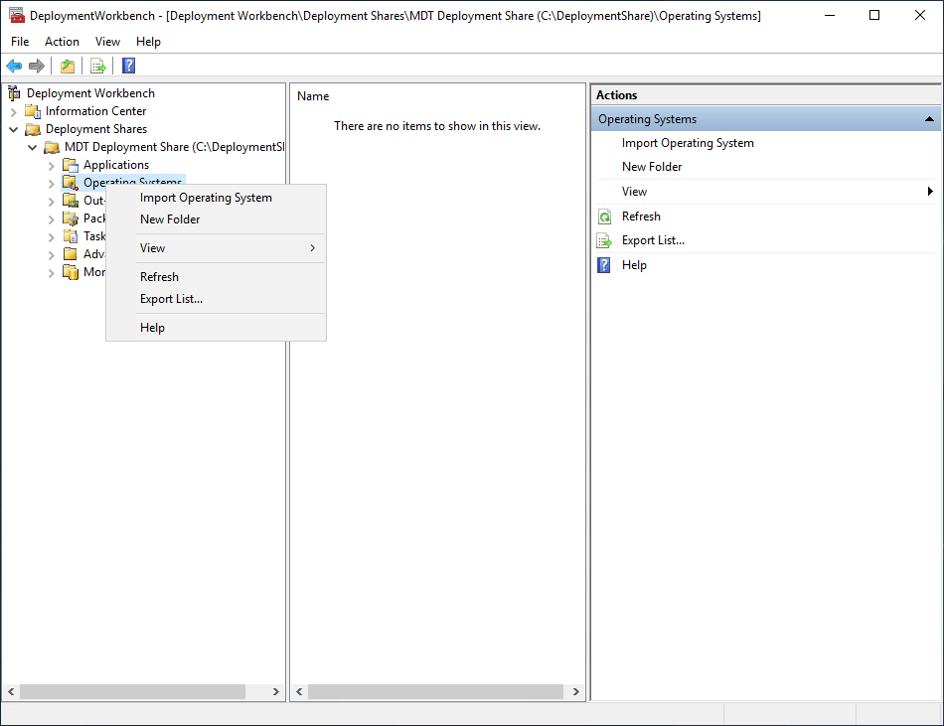The width and height of the screenshot is (944, 726).
Task: Click the Name column header
Action: pyautogui.click(x=313, y=96)
